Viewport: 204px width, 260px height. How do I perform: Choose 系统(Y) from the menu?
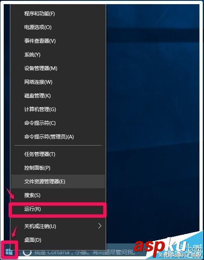58,55
